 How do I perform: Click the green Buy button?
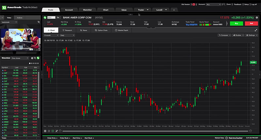[236, 23]
